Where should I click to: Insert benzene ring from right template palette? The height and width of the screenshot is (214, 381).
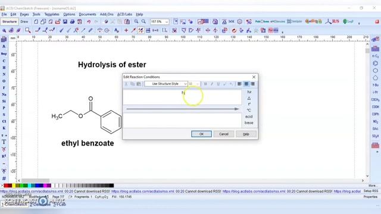(x=376, y=64)
